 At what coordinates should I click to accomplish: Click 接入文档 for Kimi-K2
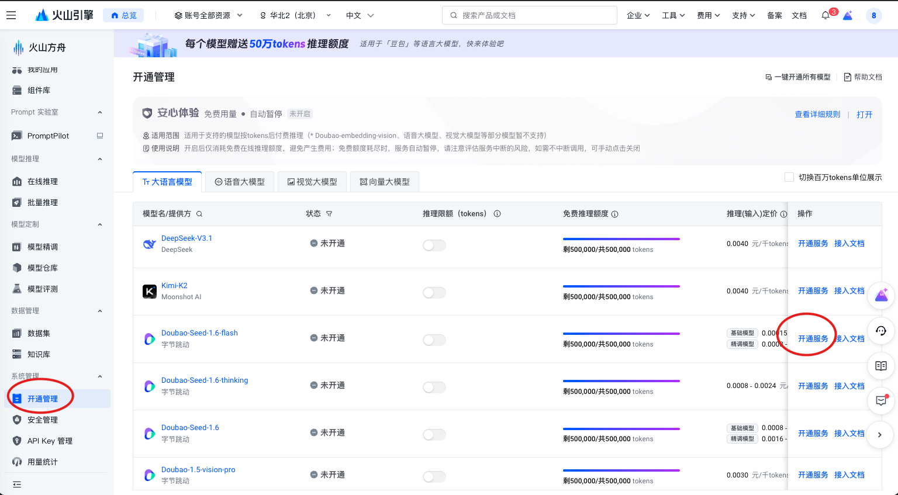(x=849, y=291)
